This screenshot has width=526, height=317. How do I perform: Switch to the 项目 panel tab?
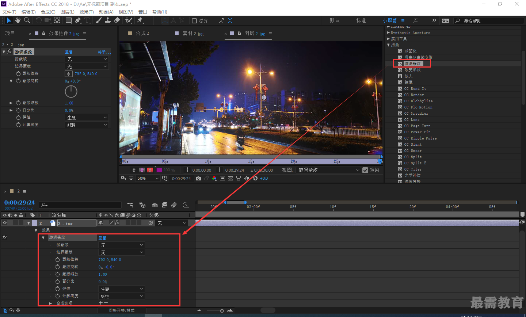pyautogui.click(x=10, y=33)
